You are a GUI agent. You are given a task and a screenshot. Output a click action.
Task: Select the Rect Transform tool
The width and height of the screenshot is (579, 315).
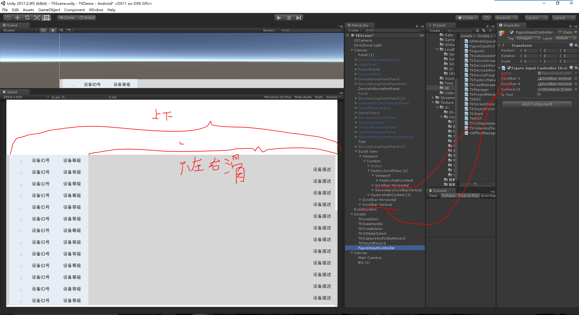click(46, 18)
